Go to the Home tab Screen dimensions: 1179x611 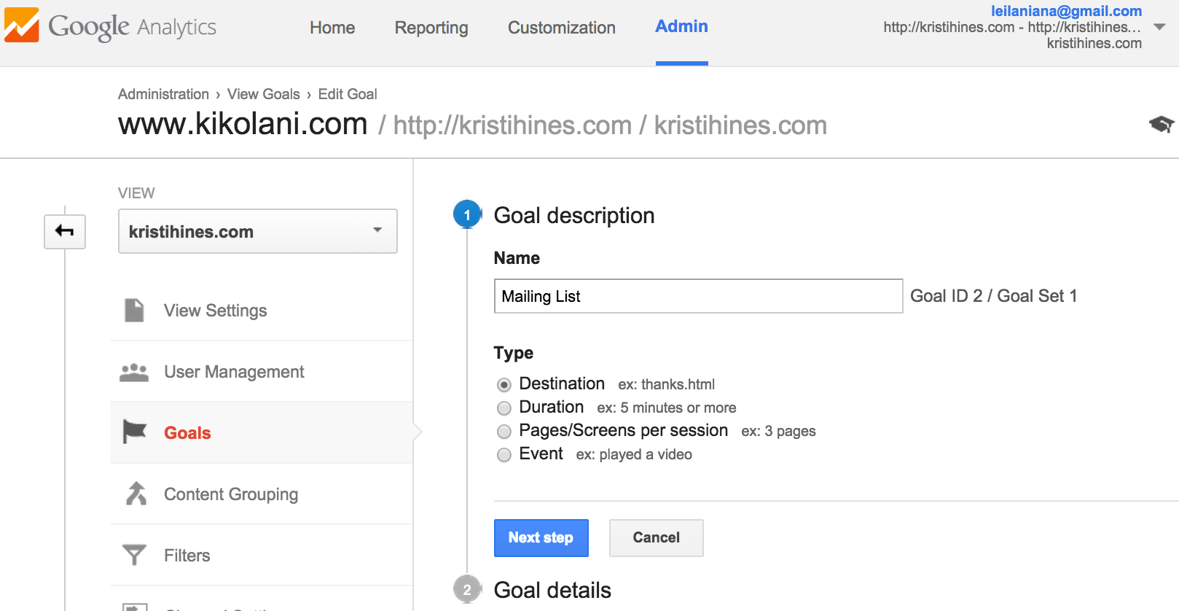coord(332,28)
